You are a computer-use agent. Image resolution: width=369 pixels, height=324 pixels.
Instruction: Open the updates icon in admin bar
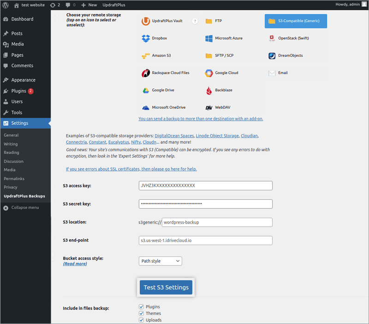click(53, 5)
